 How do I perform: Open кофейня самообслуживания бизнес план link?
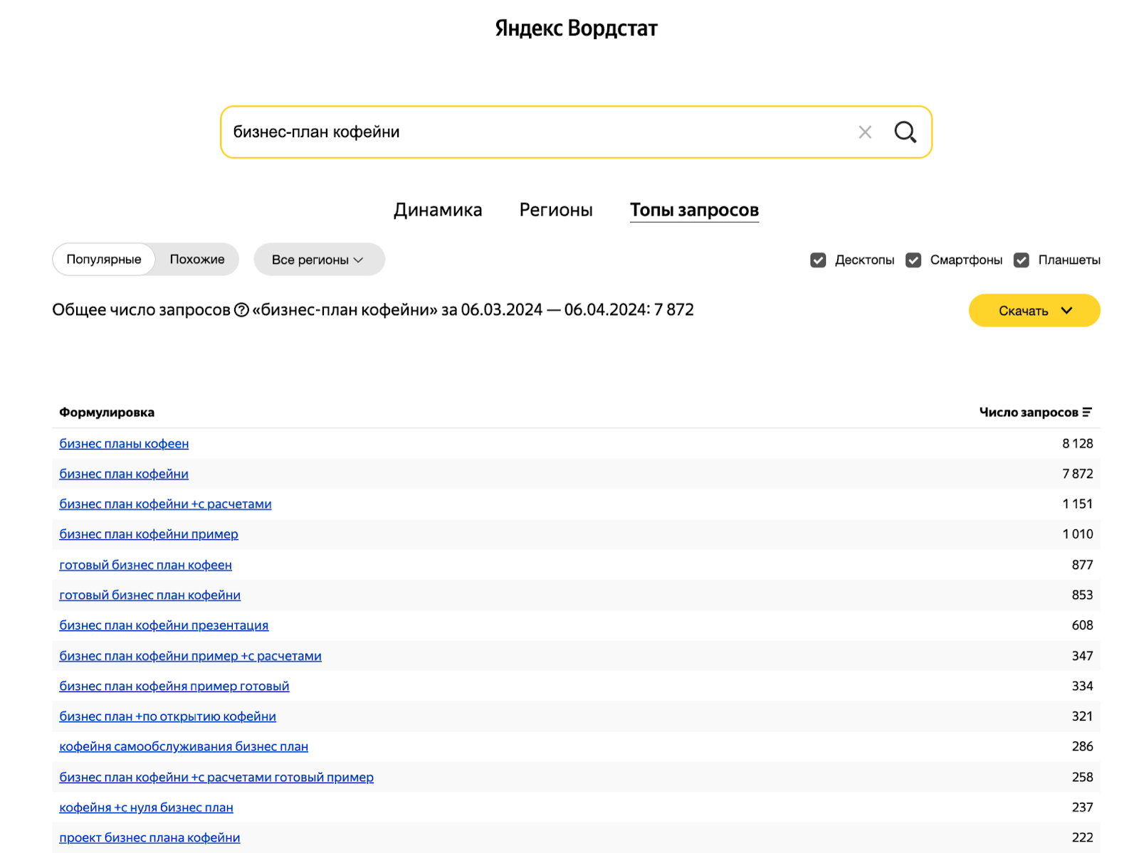pos(184,747)
